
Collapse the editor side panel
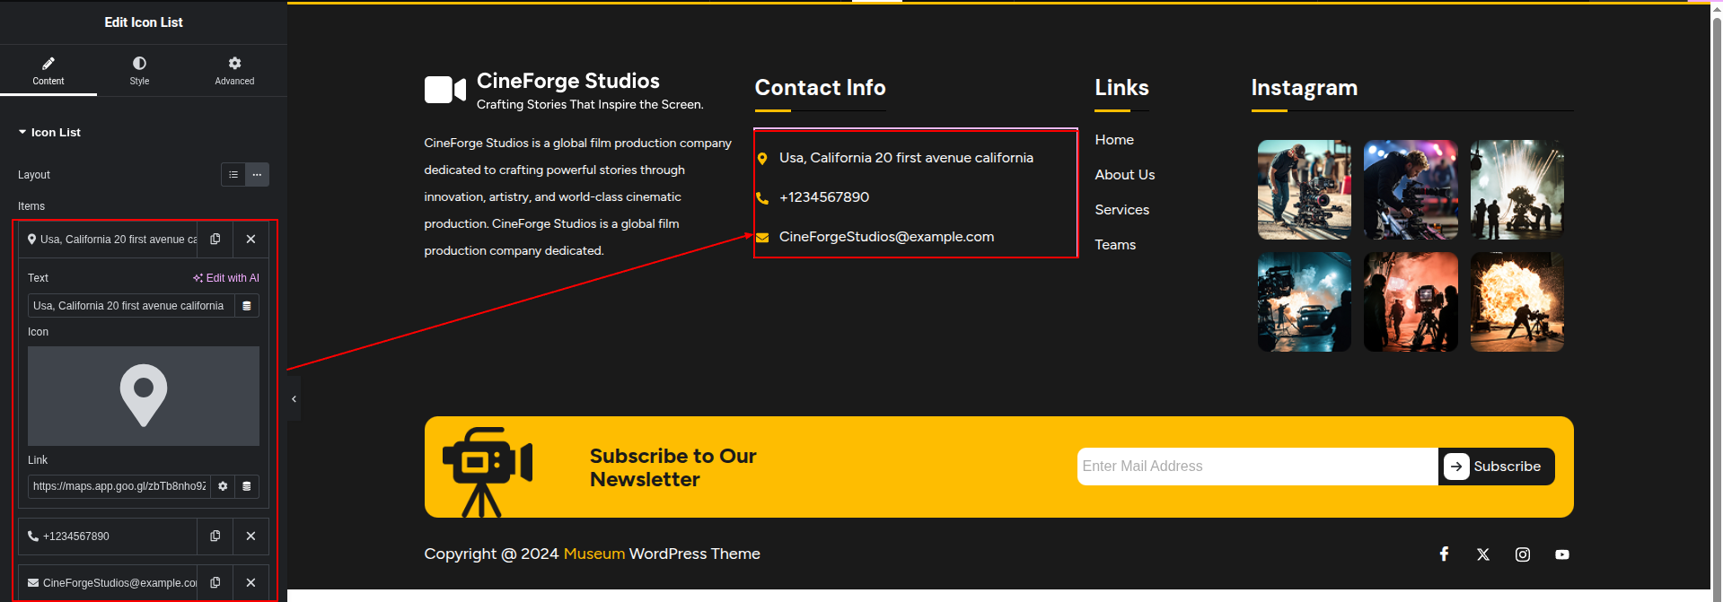click(294, 399)
